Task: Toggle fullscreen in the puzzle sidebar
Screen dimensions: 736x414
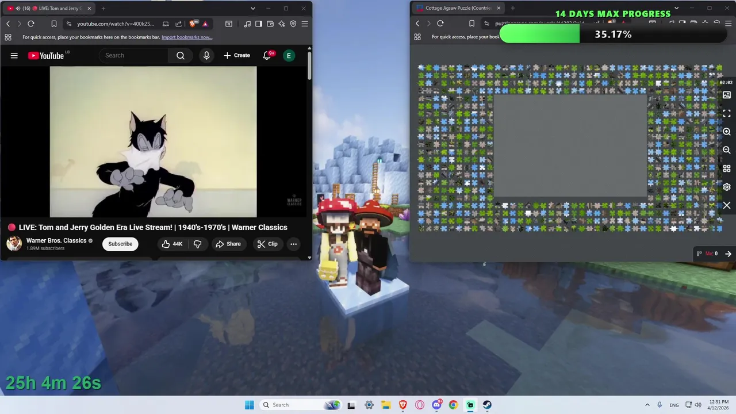Action: (727, 113)
